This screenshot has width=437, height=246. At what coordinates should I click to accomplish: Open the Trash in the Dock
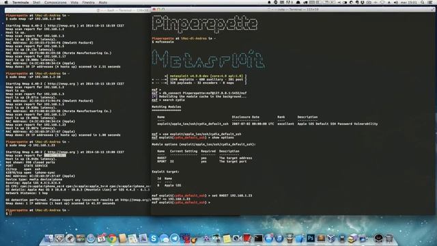coord(389,238)
